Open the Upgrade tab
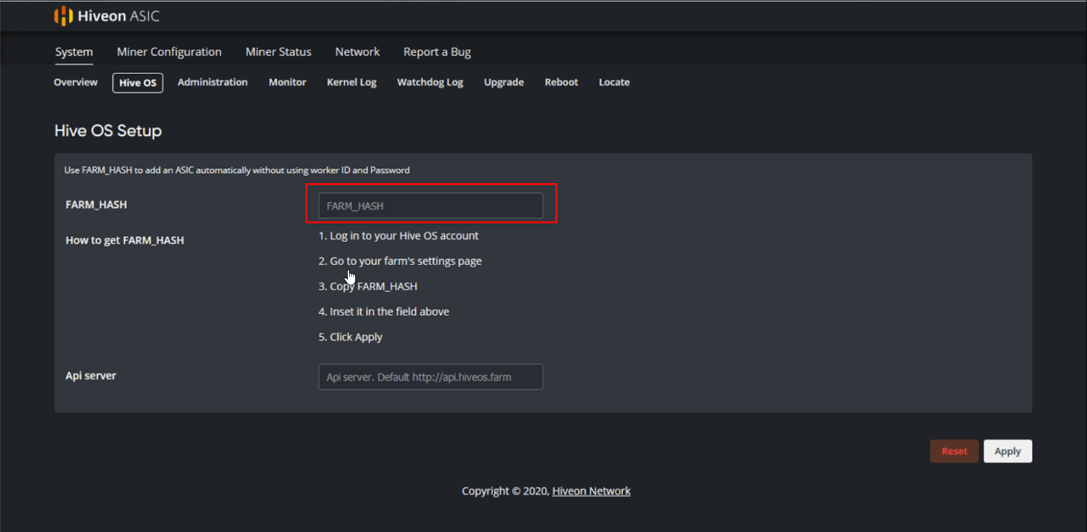This screenshot has width=1087, height=532. [x=503, y=82]
